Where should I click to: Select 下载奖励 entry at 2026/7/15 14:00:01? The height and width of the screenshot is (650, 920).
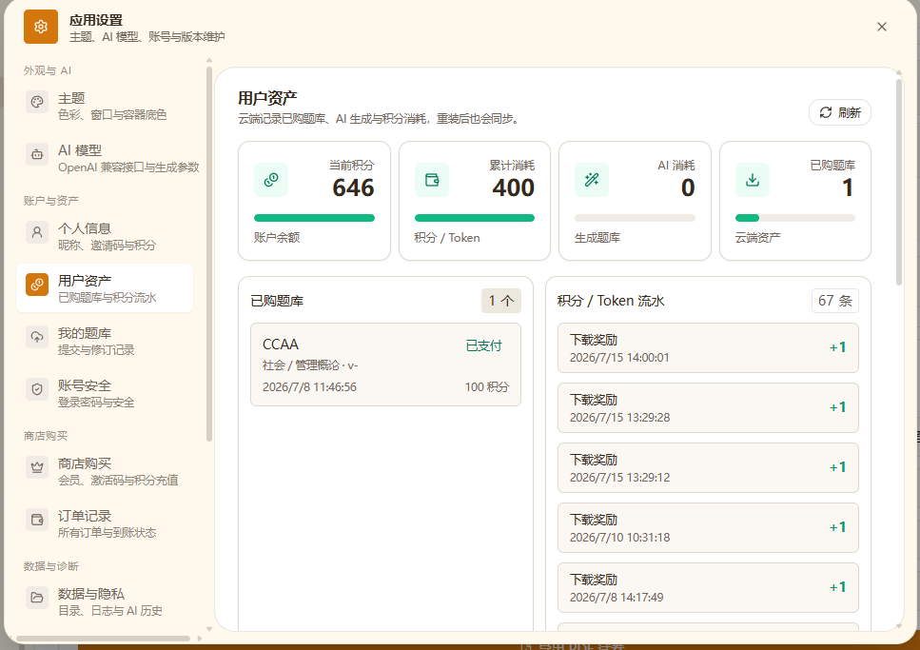coord(708,347)
